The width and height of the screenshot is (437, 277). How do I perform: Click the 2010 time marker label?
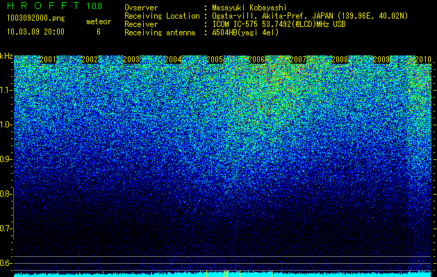pyautogui.click(x=423, y=60)
